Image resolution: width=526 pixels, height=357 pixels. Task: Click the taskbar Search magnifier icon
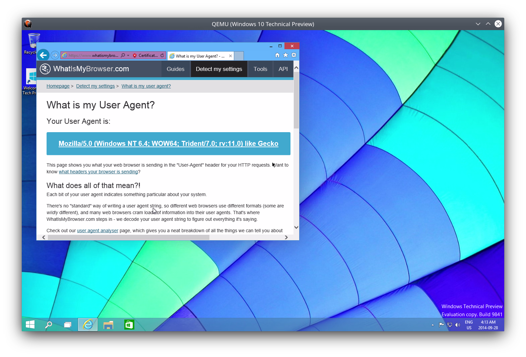[x=49, y=325]
